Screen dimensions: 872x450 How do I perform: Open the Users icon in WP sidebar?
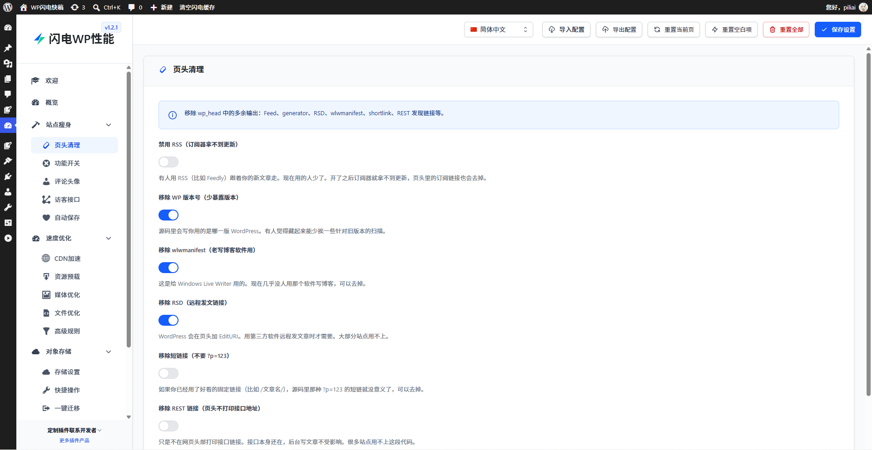pos(8,192)
